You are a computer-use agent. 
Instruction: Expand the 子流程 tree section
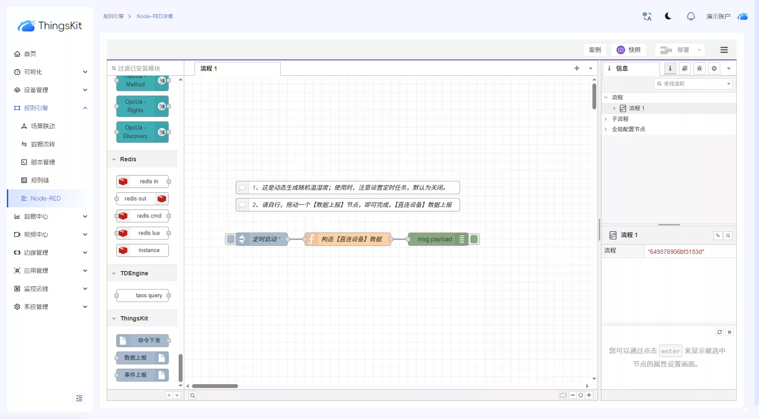pos(606,119)
